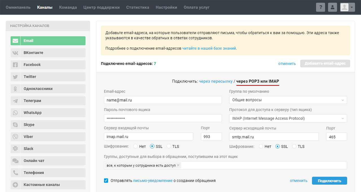Open the VKontakte channel icon
Image resolution: width=361 pixels, height=192 pixels.
(x=15, y=53)
